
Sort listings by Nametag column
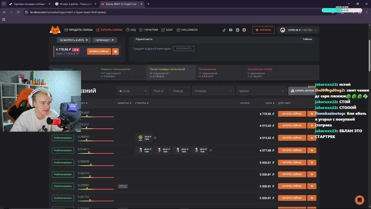click(124, 103)
